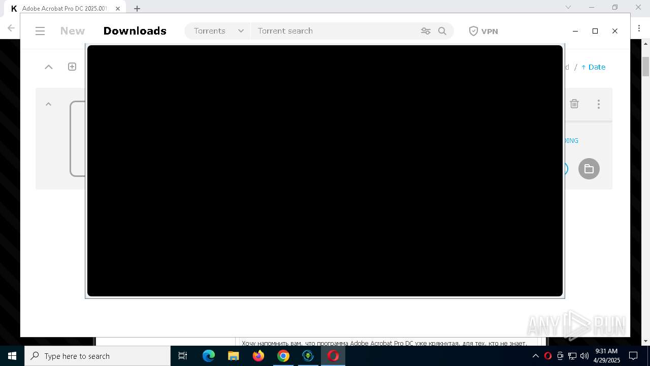Maximize the torrent client window

(595, 31)
